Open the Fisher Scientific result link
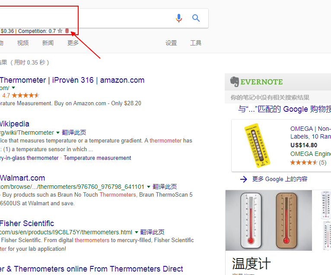Screen dimensions: 331x275 (x=27, y=223)
